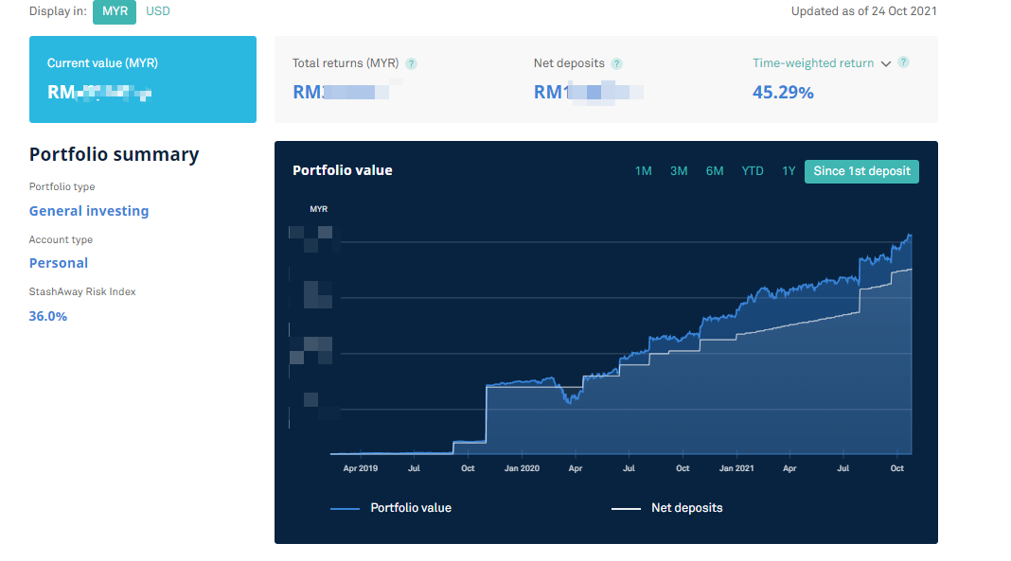Select the 1M chart range

point(643,171)
